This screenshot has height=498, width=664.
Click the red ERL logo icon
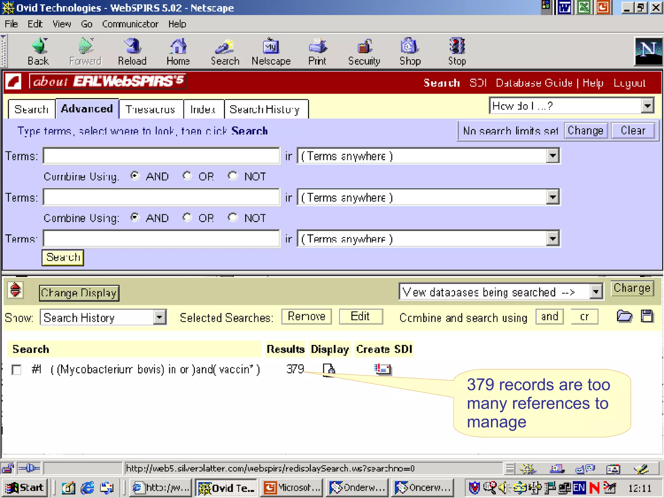(13, 81)
